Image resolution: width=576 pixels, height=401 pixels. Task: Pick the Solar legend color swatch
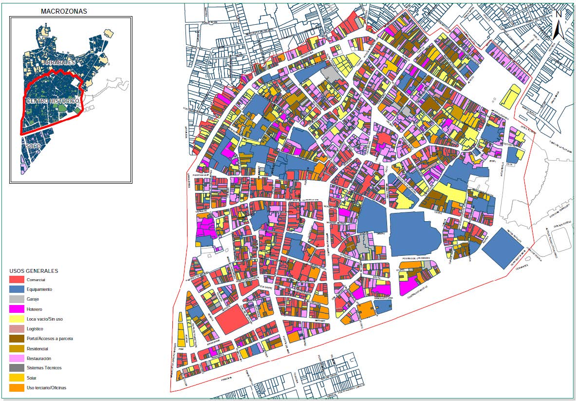tap(17, 378)
